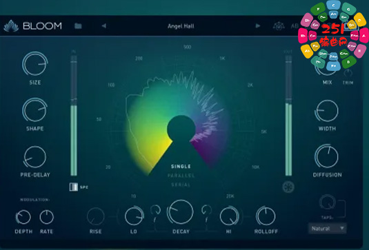Click the freeze snowflake icon
Screen dimensions: 369x250
288,187
